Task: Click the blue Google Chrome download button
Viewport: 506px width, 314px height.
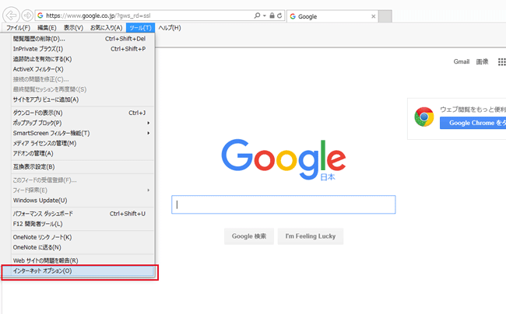Action: click(x=473, y=123)
